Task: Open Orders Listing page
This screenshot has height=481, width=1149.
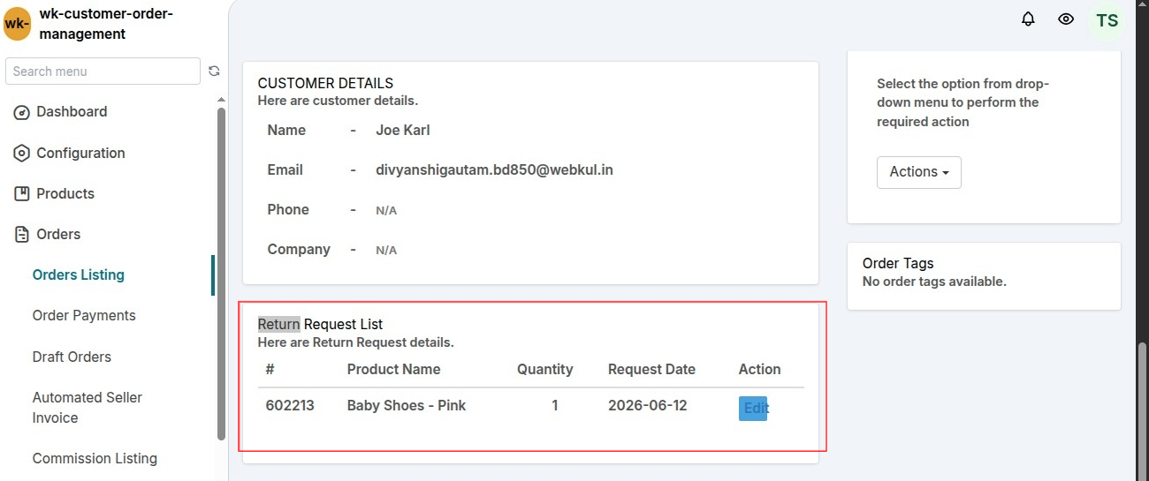Action: (x=79, y=274)
